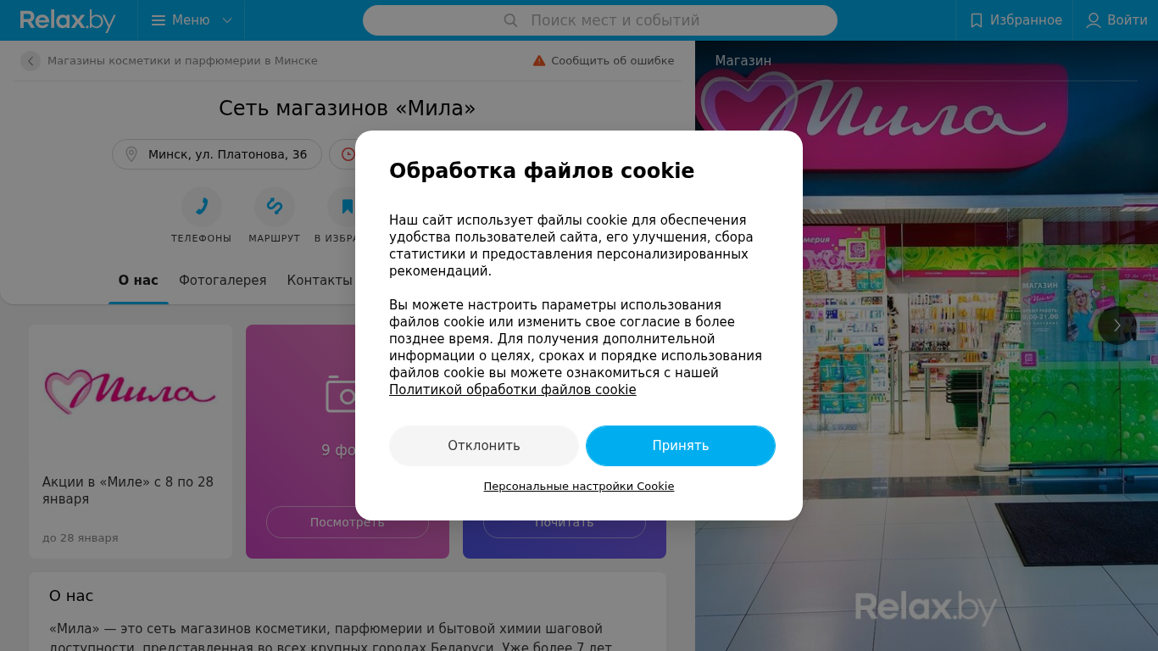Open Персональные настройки Cookie link

pos(579,487)
